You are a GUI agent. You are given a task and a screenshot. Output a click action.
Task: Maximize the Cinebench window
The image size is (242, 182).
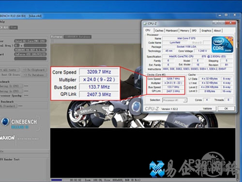coord(226,15)
